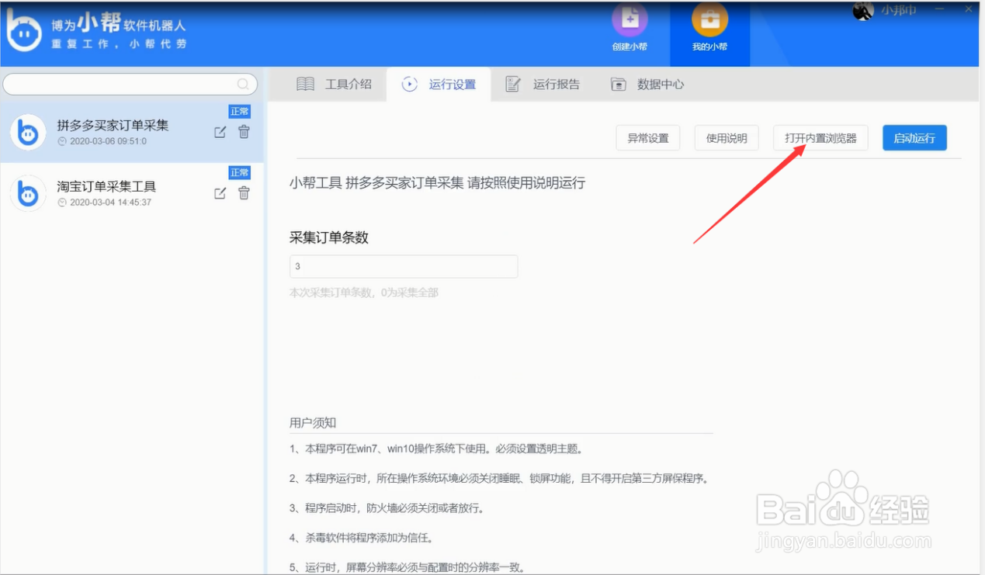This screenshot has width=985, height=575.
Task: Open the 数据中心 tab
Action: [647, 84]
